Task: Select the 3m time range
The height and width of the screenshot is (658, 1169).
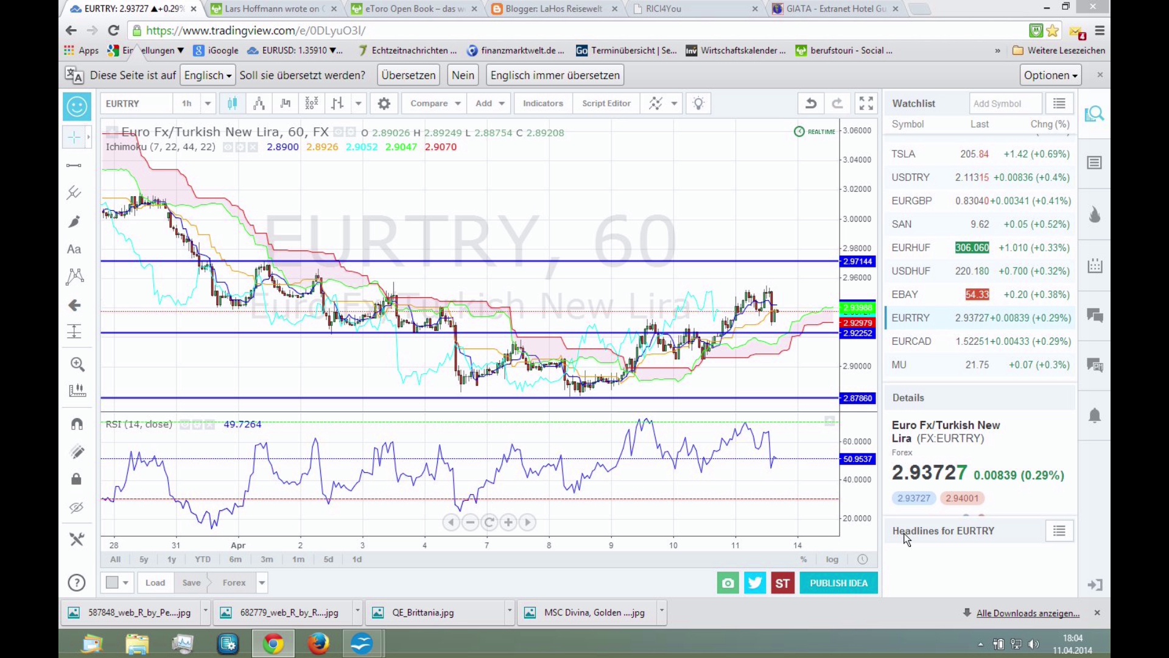Action: (267, 559)
